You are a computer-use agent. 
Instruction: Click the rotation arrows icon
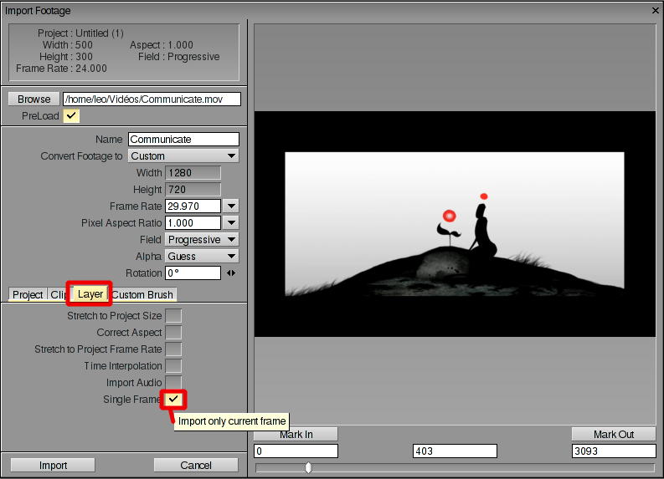coord(231,273)
